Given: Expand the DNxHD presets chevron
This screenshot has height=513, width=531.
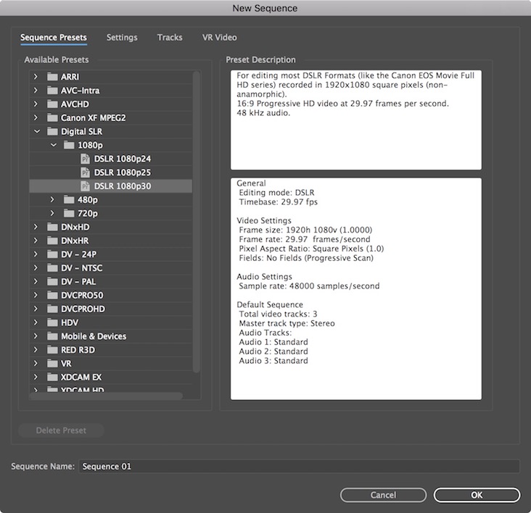Looking at the screenshot, I should point(36,227).
